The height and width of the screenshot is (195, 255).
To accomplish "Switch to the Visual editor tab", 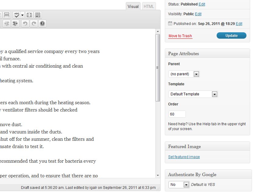I will pos(133,6).
